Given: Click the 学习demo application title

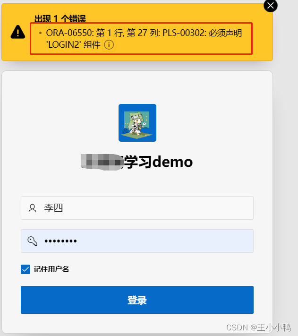Looking at the screenshot, I should [158, 162].
